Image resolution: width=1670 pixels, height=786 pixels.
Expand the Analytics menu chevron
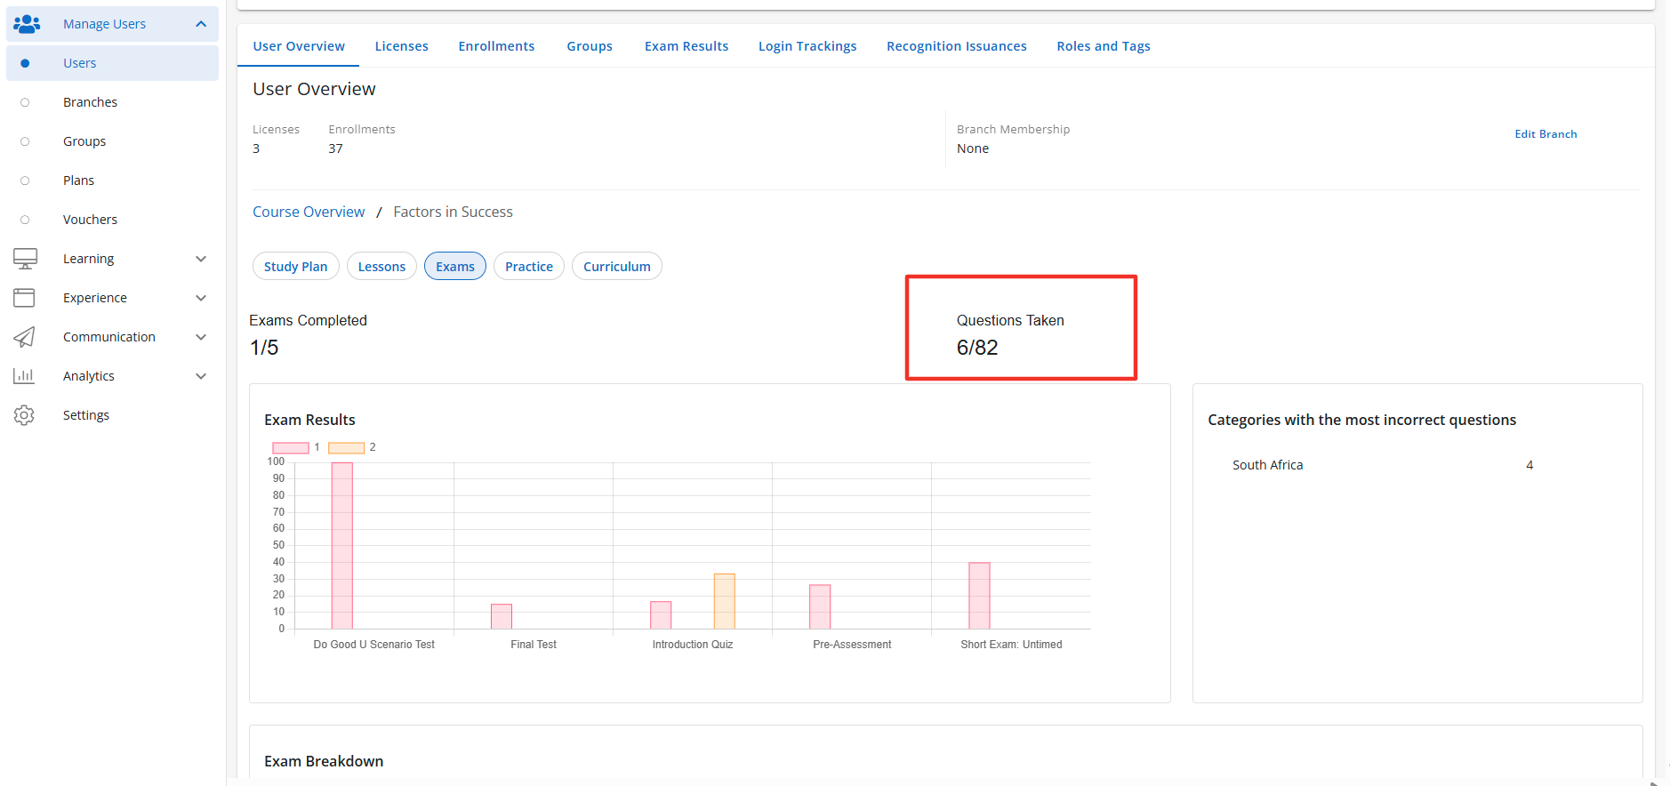point(201,376)
